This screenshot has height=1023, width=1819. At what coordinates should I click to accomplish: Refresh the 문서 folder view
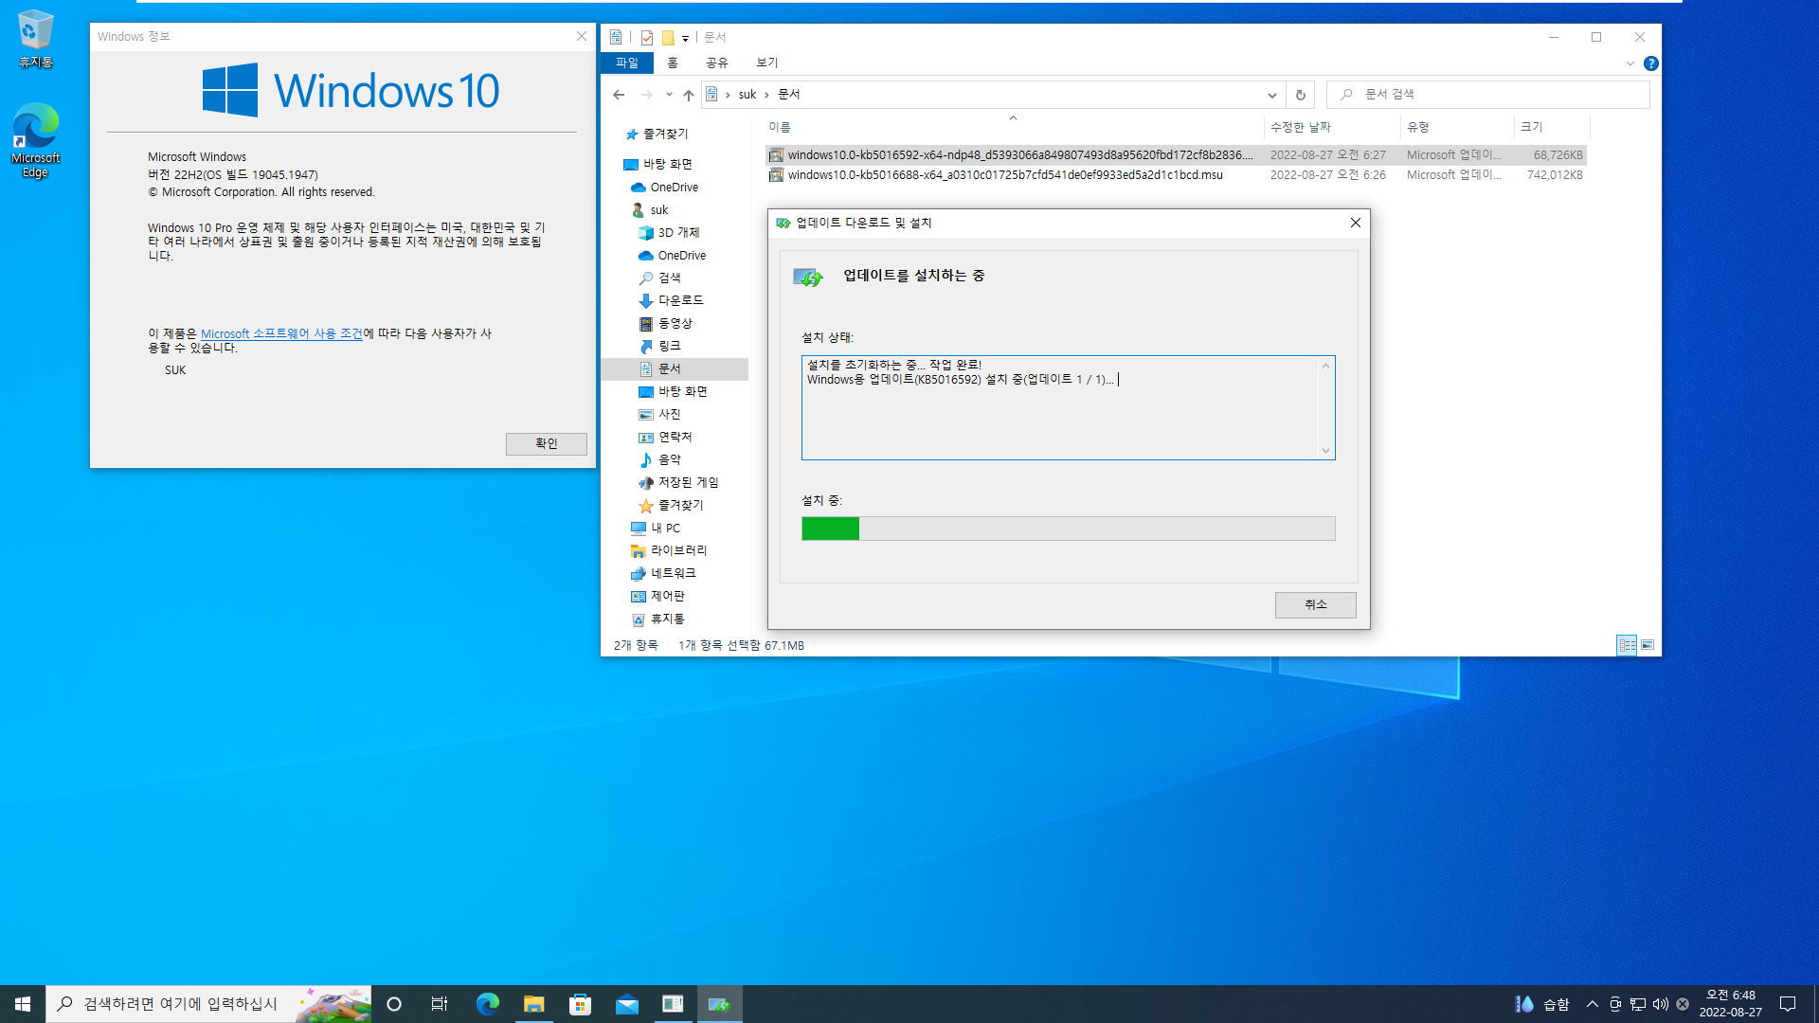pyautogui.click(x=1300, y=95)
